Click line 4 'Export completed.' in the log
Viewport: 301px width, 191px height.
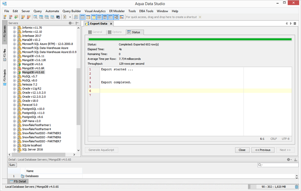(x=116, y=82)
